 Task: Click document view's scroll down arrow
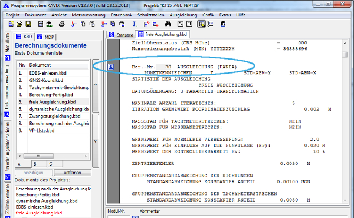click(x=345, y=200)
